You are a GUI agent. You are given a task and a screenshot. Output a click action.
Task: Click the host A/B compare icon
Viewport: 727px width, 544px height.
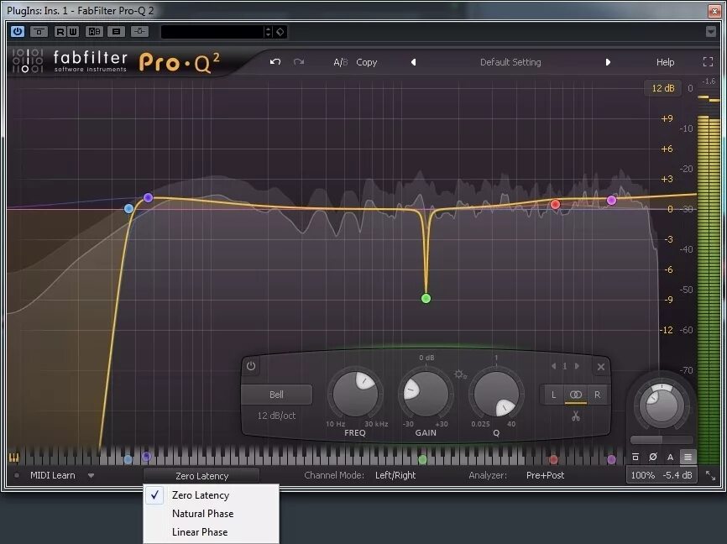coord(94,32)
